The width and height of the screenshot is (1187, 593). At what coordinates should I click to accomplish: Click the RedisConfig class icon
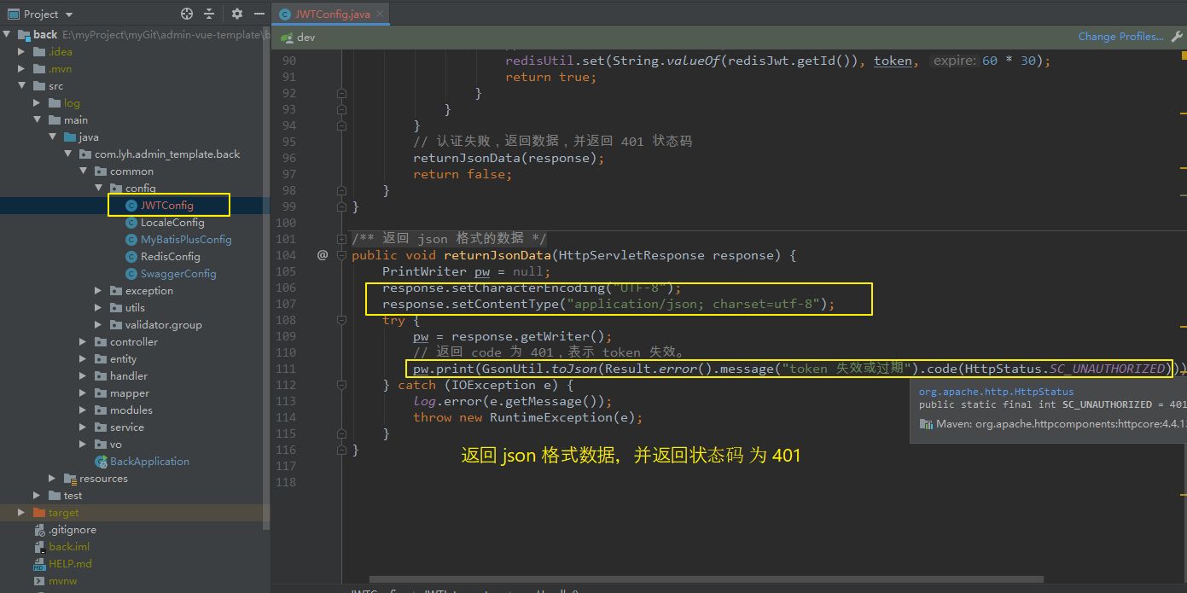[x=131, y=257]
